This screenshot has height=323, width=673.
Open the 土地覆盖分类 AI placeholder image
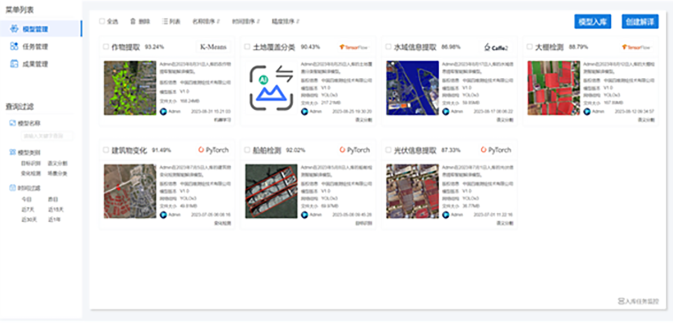[x=271, y=88]
